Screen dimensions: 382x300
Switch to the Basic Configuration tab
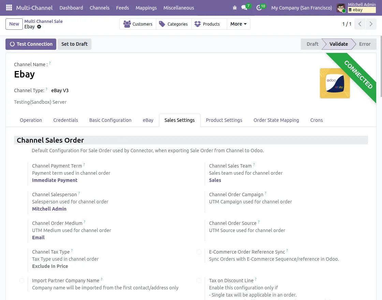pos(110,120)
